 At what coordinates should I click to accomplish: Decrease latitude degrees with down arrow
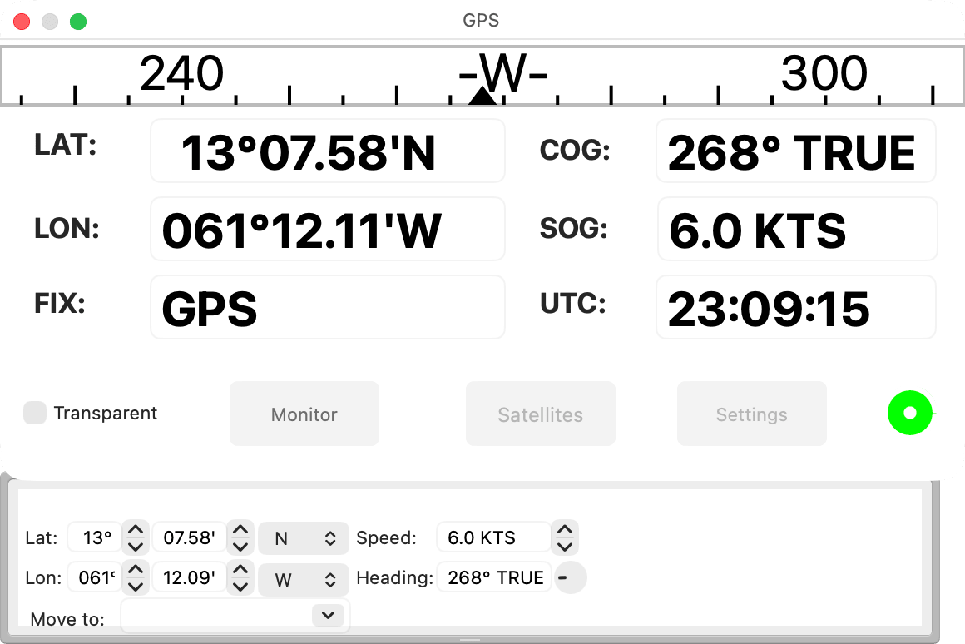(136, 546)
